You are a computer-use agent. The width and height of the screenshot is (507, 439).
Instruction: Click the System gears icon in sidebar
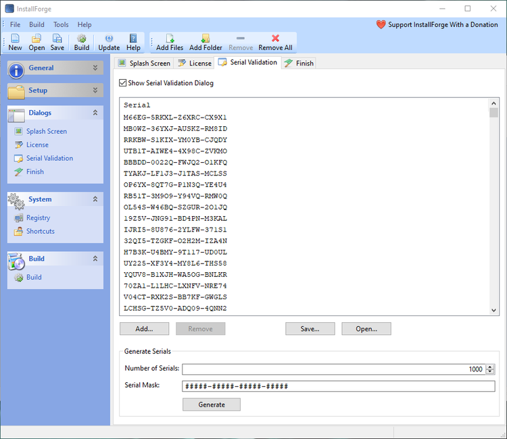16,201
